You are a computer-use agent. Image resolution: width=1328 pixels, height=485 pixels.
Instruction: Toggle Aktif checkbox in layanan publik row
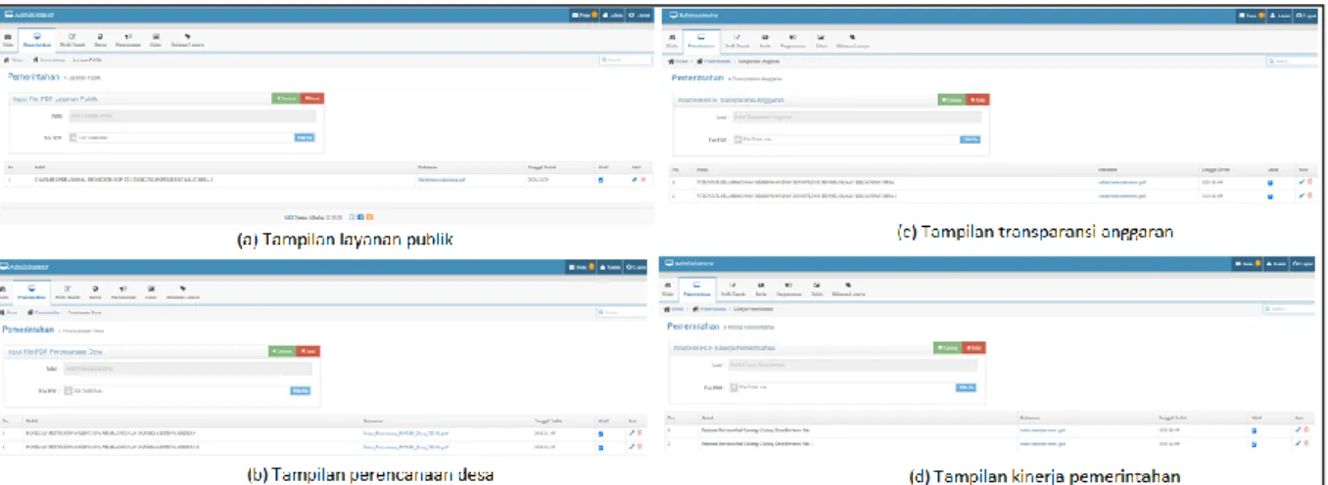point(600,180)
